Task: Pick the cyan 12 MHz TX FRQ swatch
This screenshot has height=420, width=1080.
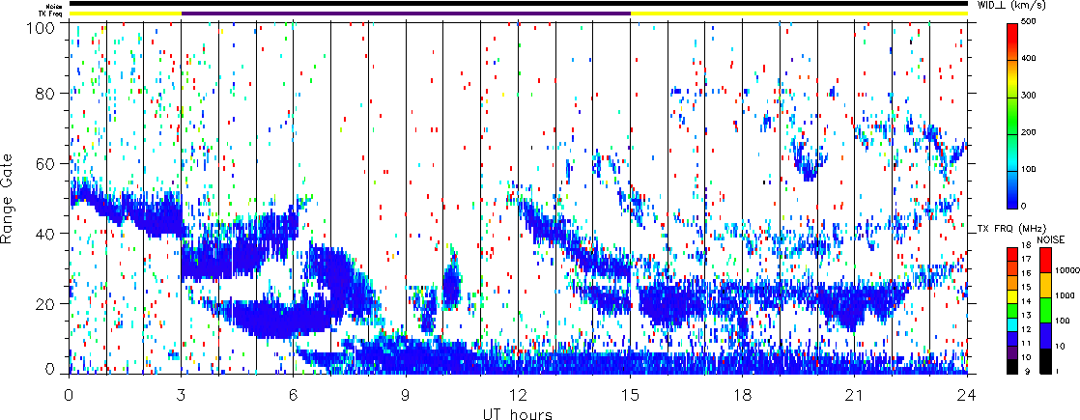Action: tap(1011, 323)
